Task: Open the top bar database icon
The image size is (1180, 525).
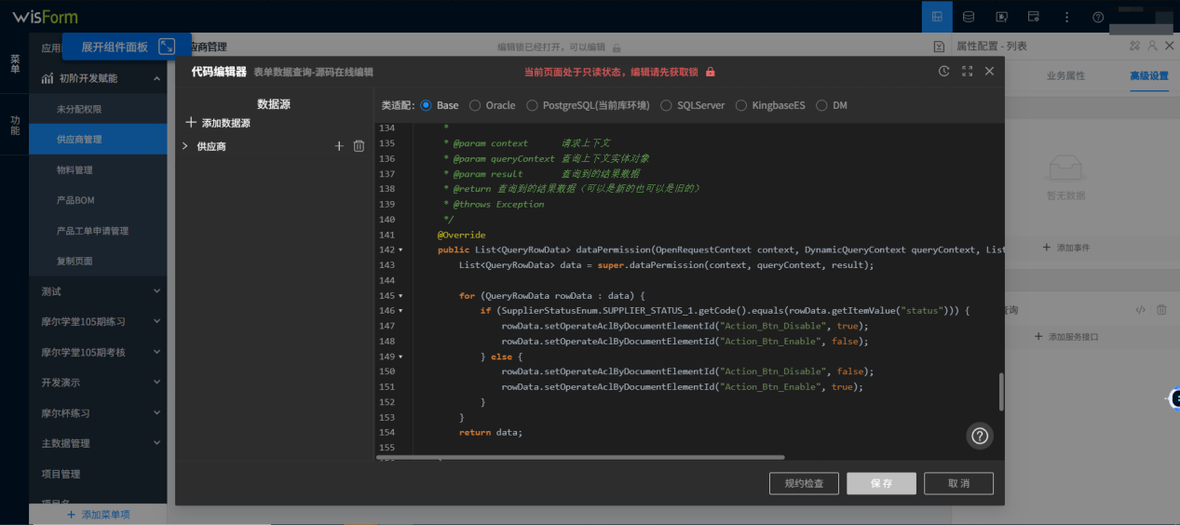Action: click(969, 17)
